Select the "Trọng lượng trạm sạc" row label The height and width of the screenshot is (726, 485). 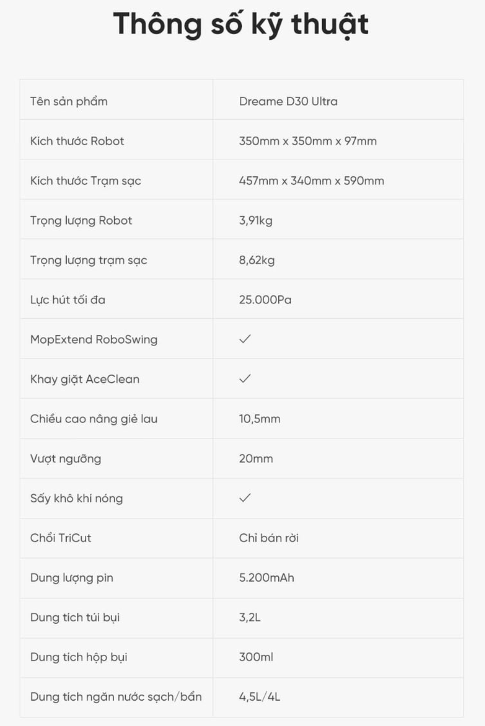click(88, 260)
